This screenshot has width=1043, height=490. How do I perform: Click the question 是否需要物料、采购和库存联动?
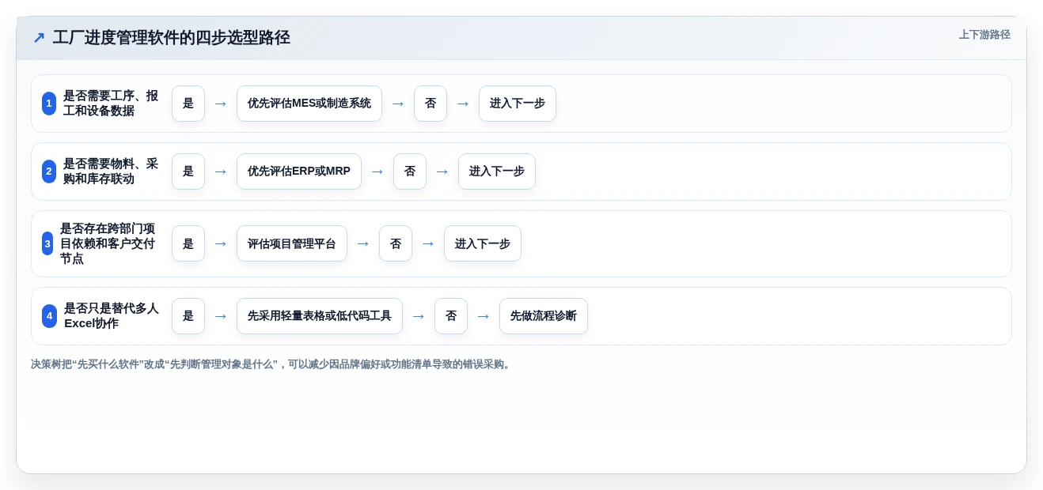coord(111,171)
